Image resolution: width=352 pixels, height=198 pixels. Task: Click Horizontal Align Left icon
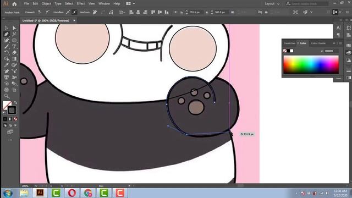coord(131,12)
